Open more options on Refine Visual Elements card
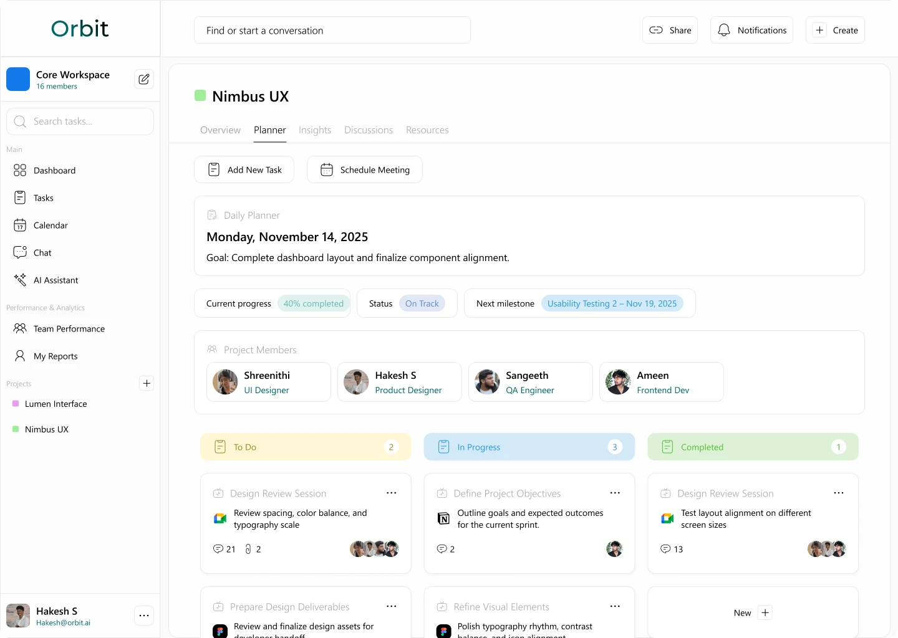 [x=615, y=606]
